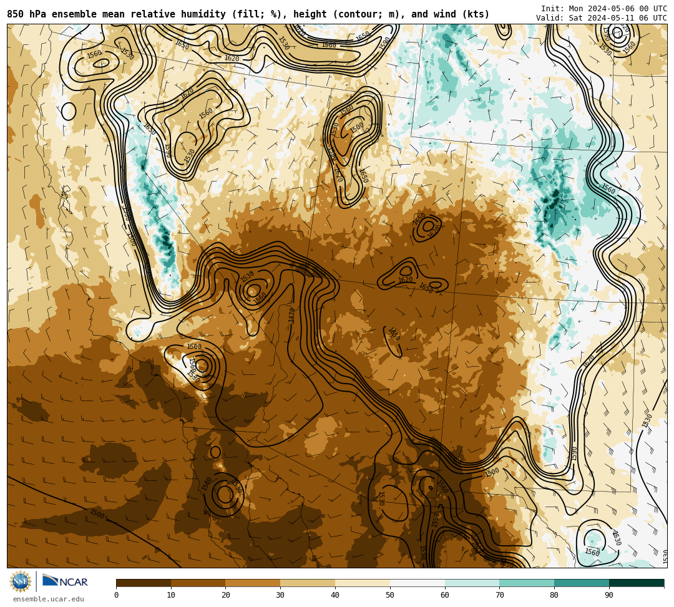Click the colorbar tick label 30
The height and width of the screenshot is (607, 674).
(281, 595)
